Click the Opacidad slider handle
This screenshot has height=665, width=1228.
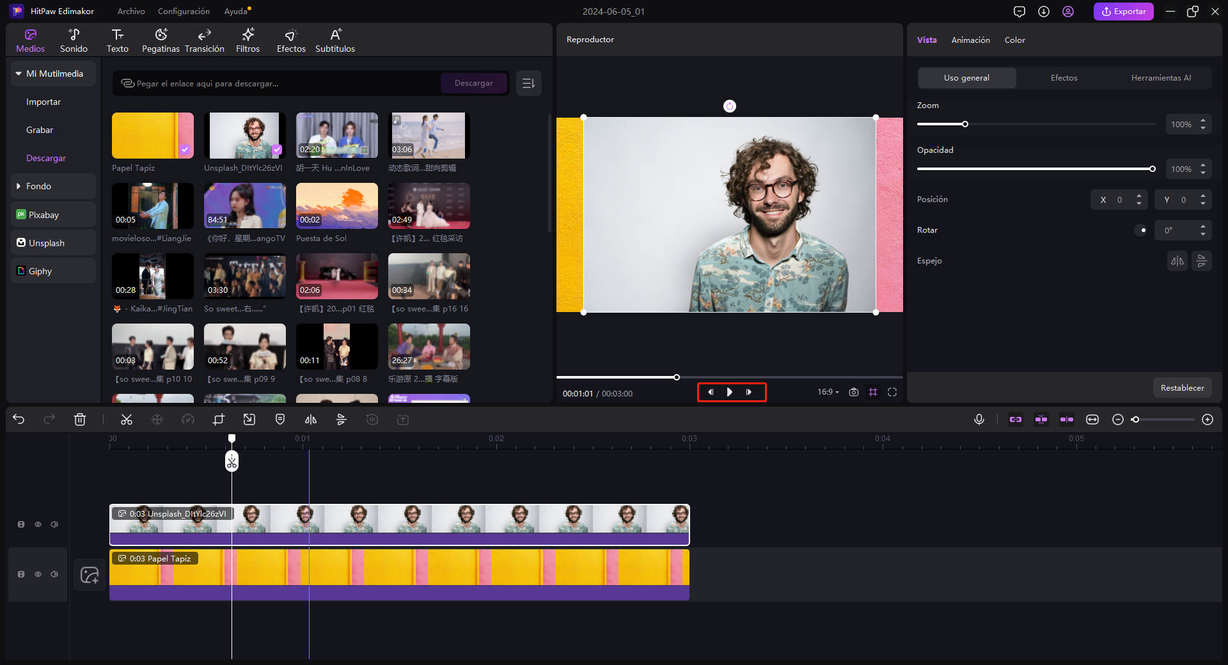point(1152,169)
